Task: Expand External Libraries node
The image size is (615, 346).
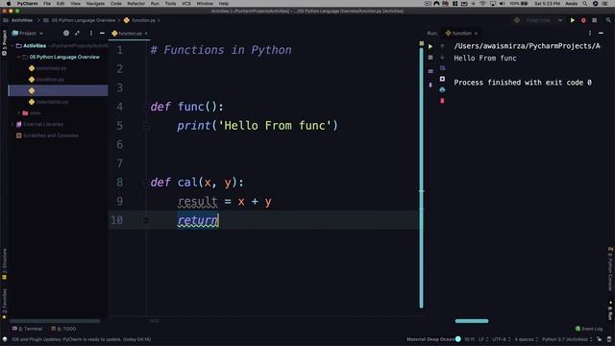Action: coord(12,124)
